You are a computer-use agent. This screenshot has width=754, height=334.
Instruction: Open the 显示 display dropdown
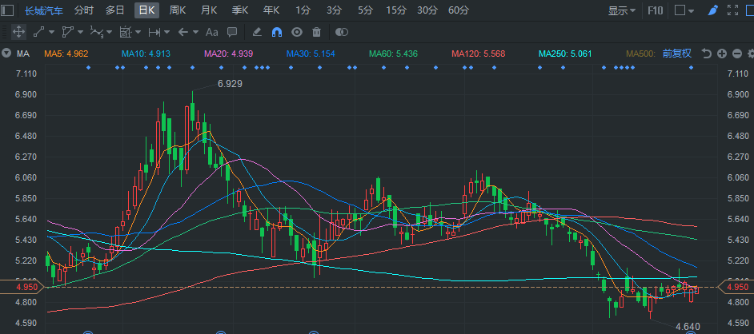coord(622,10)
